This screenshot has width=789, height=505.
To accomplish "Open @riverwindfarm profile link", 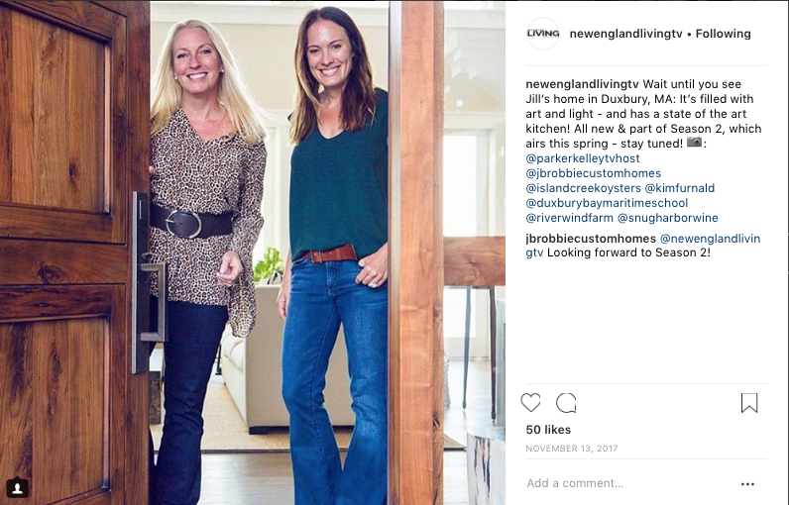I will coord(570,218).
